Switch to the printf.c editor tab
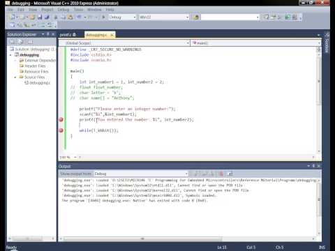The width and height of the screenshot is (335, 251). [x=68, y=35]
